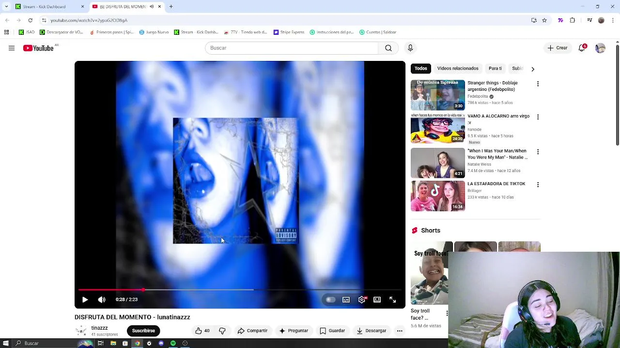620x348 pixels.
Task: Open the tab search dropdown arrow
Action: click(x=6, y=6)
